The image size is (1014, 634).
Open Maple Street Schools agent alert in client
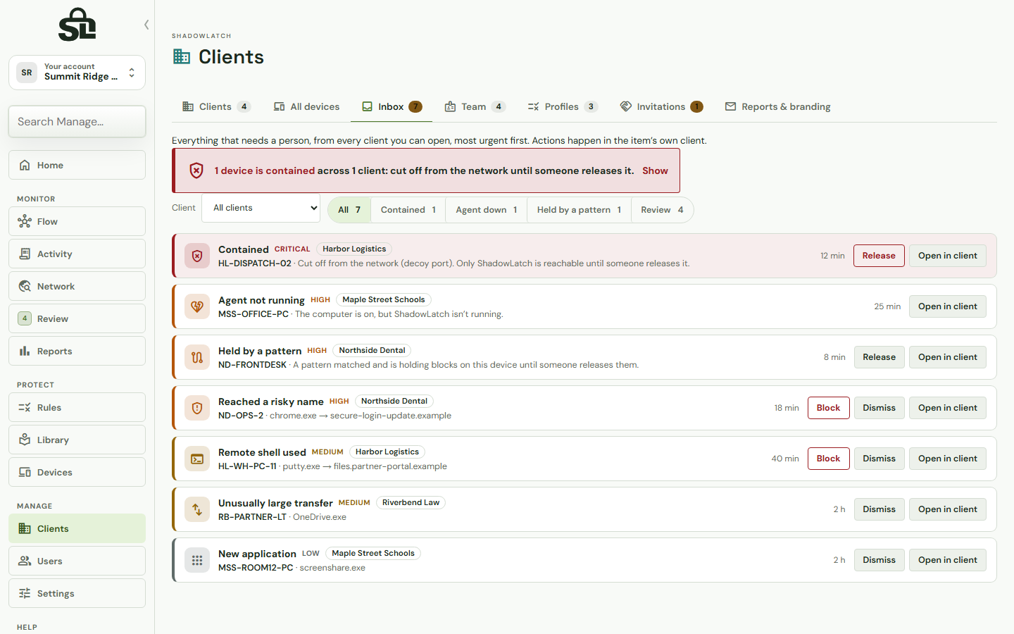pyautogui.click(x=947, y=306)
